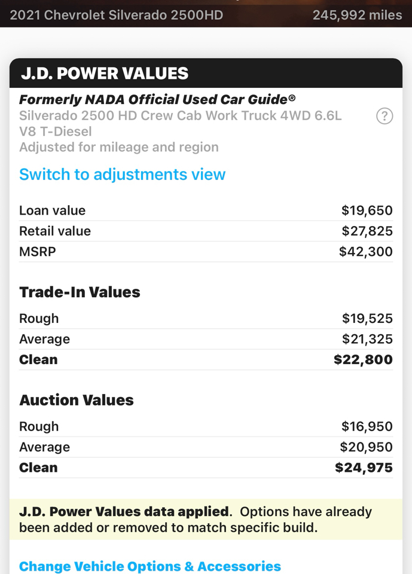The height and width of the screenshot is (574, 412).
Task: Tap the 245,992 miles mileage text
Action: [357, 15]
